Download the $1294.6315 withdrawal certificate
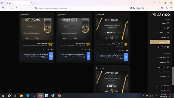Screen dimensions: 174x98 100,15
